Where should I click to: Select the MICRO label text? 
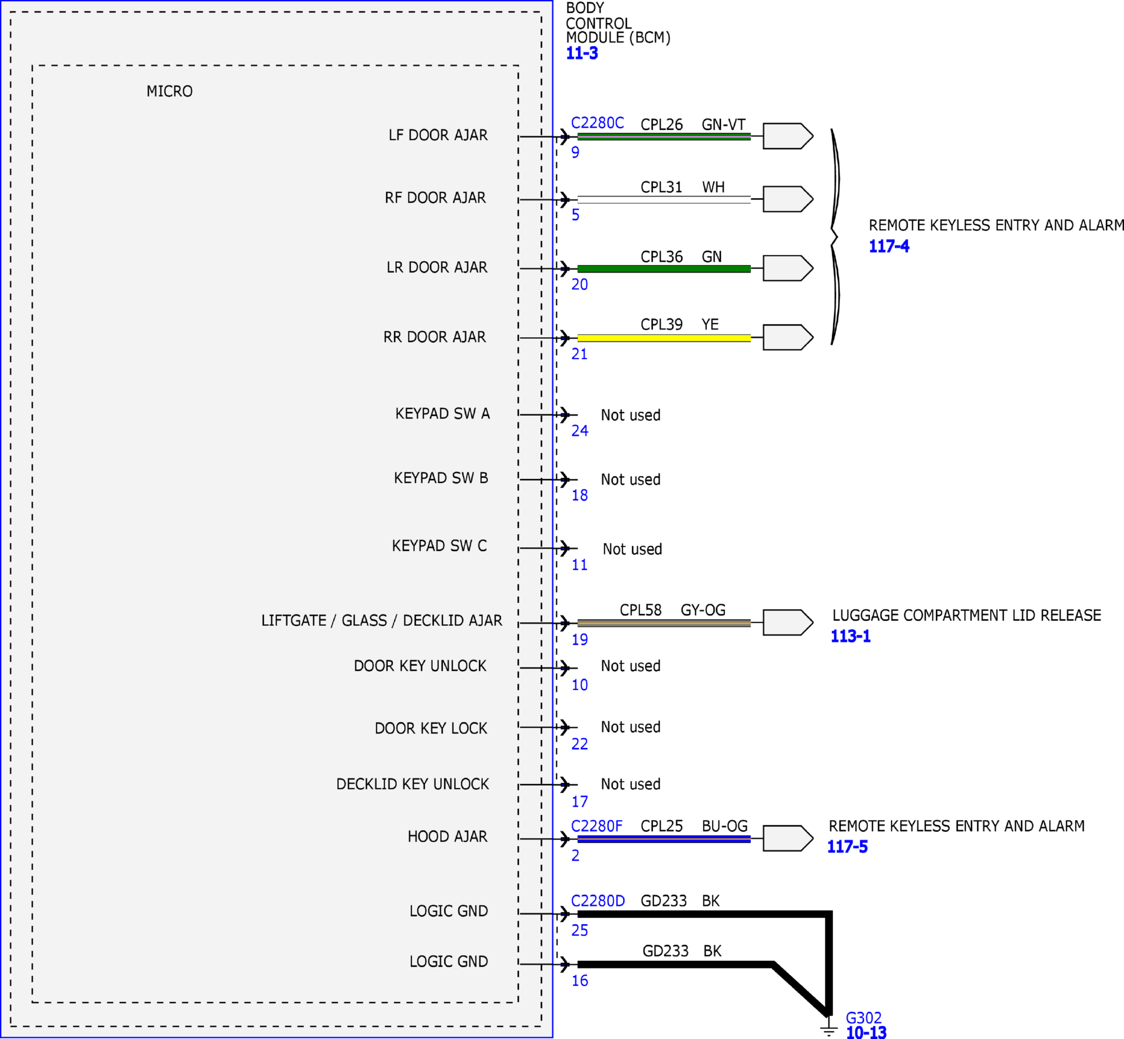(169, 91)
